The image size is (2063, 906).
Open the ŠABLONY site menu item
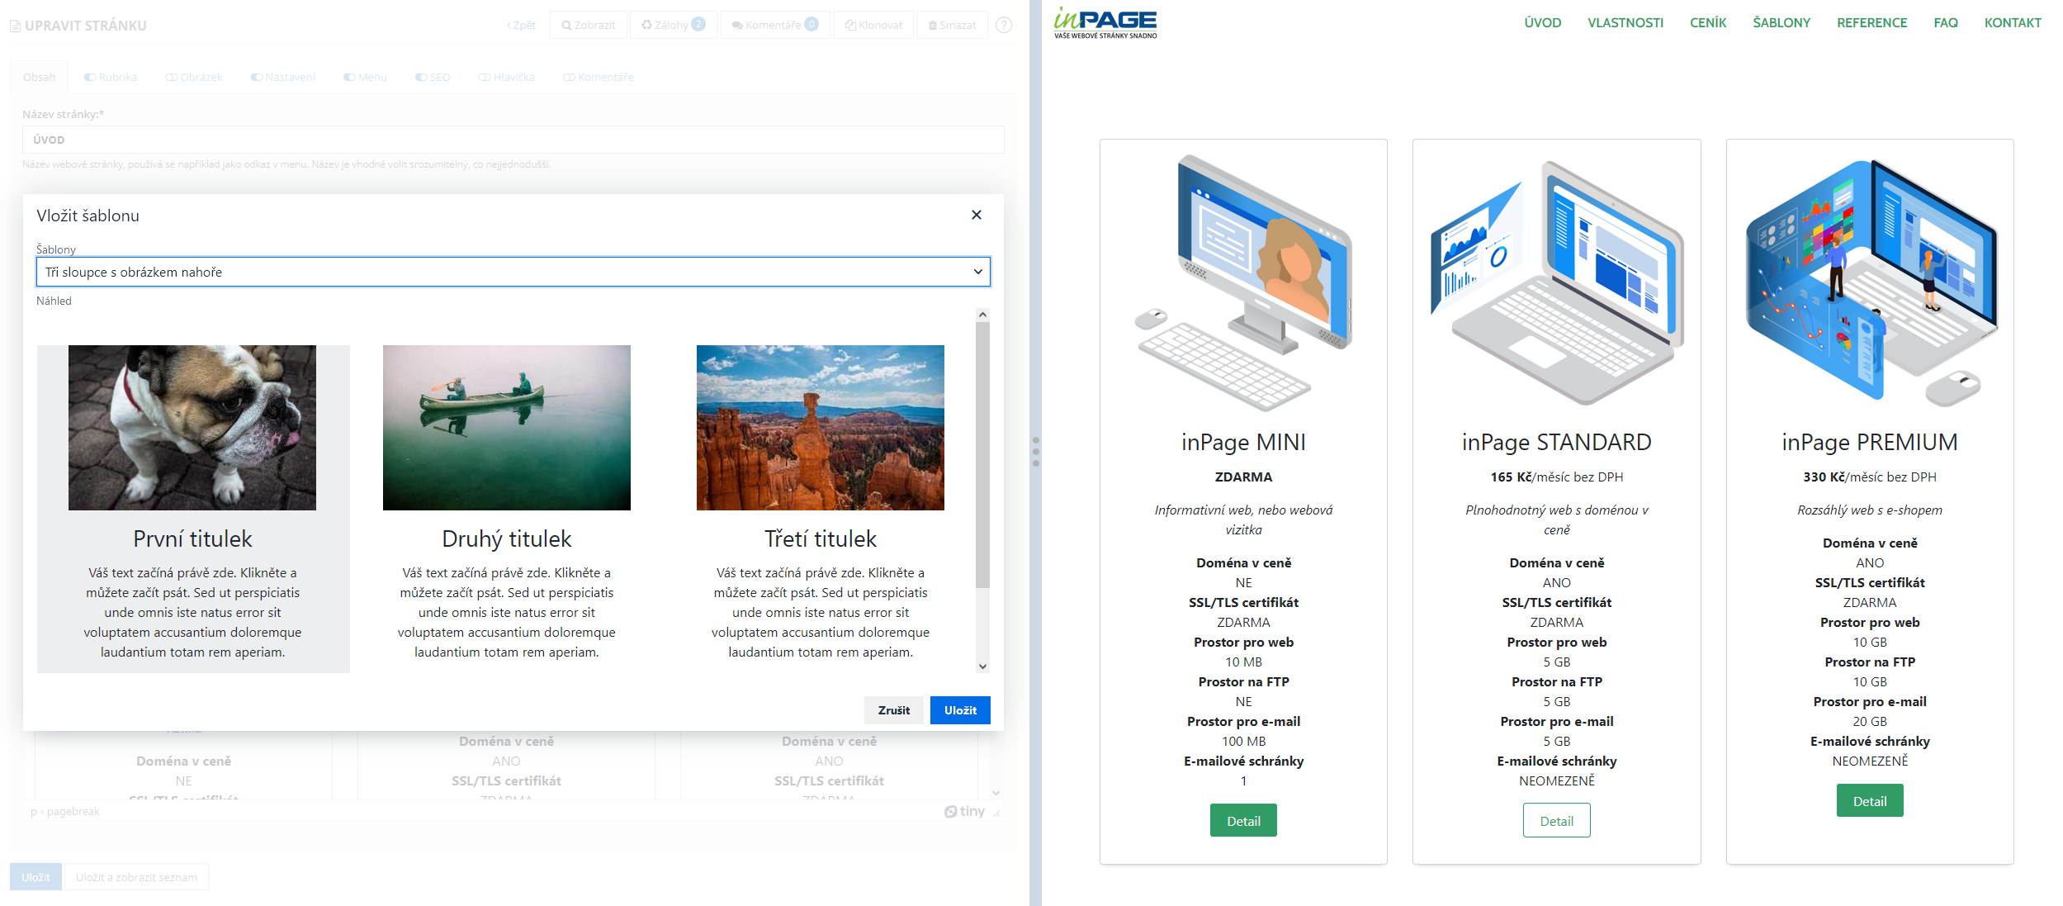(1781, 23)
